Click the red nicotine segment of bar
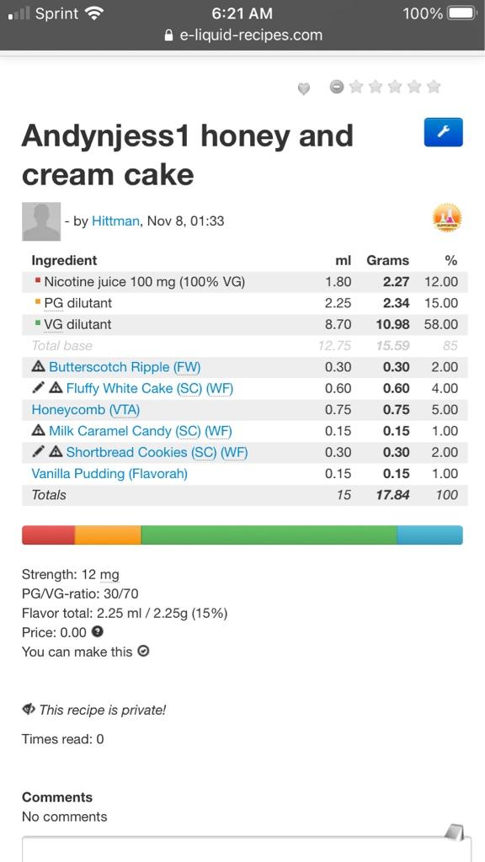Viewport: 485px width, 862px height. click(x=48, y=535)
